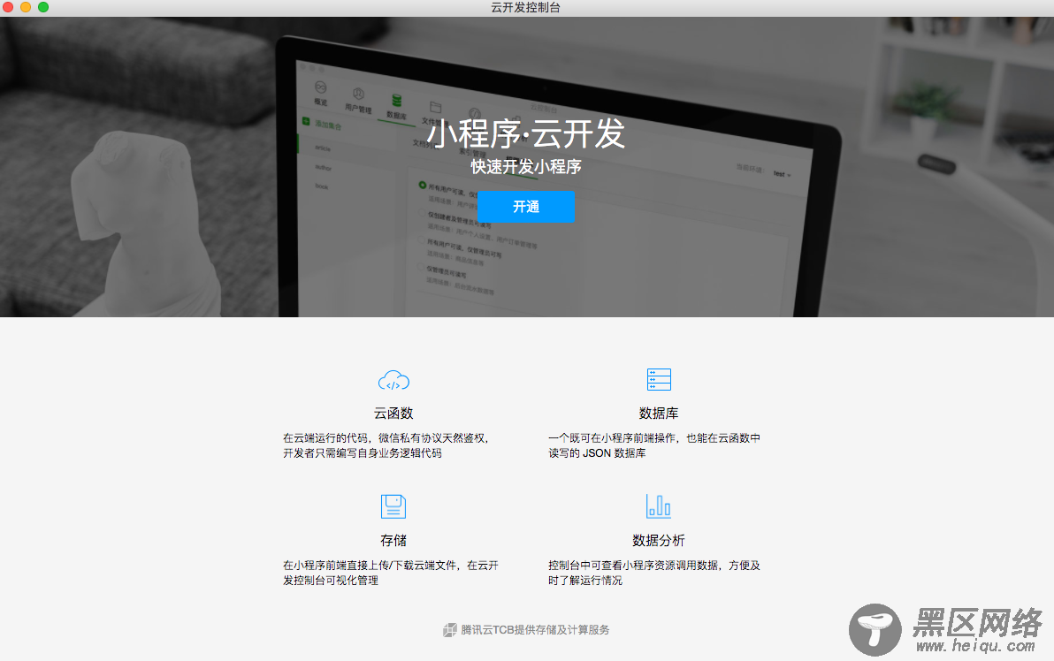This screenshot has height=661, width=1054.
Task: Select the 云函数 heading text
Action: coord(393,414)
